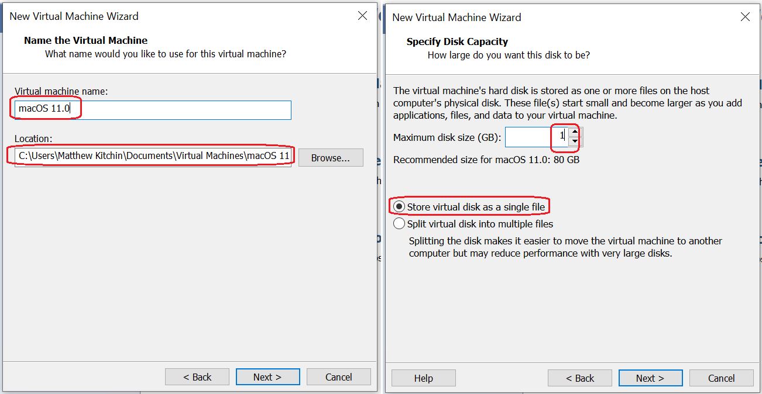Select Store virtual disk as a single file
The height and width of the screenshot is (394, 762).
pyautogui.click(x=400, y=207)
